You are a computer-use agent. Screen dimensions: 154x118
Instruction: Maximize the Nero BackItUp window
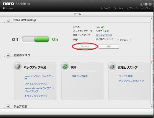[x=146, y=4]
